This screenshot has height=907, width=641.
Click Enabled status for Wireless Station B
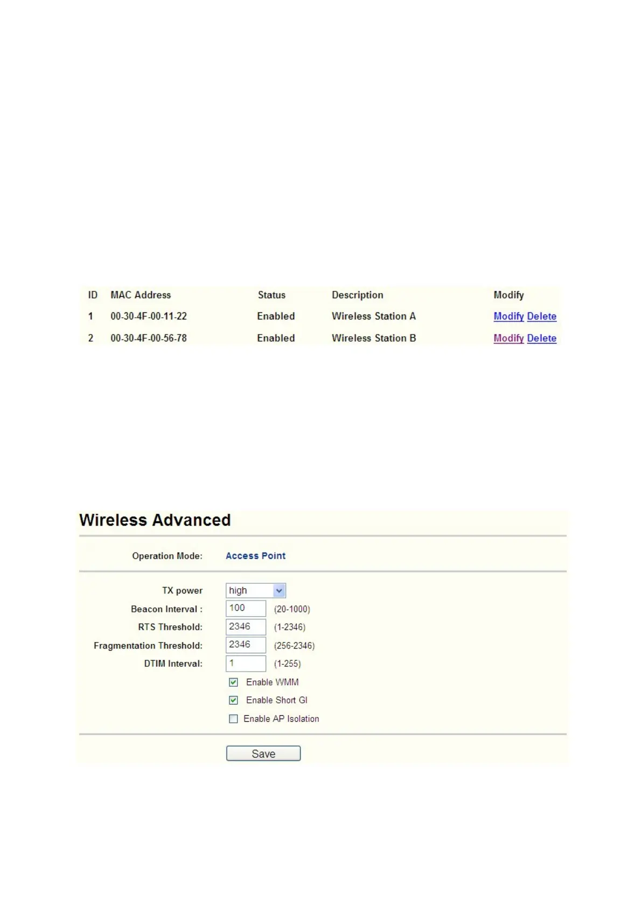[276, 338]
